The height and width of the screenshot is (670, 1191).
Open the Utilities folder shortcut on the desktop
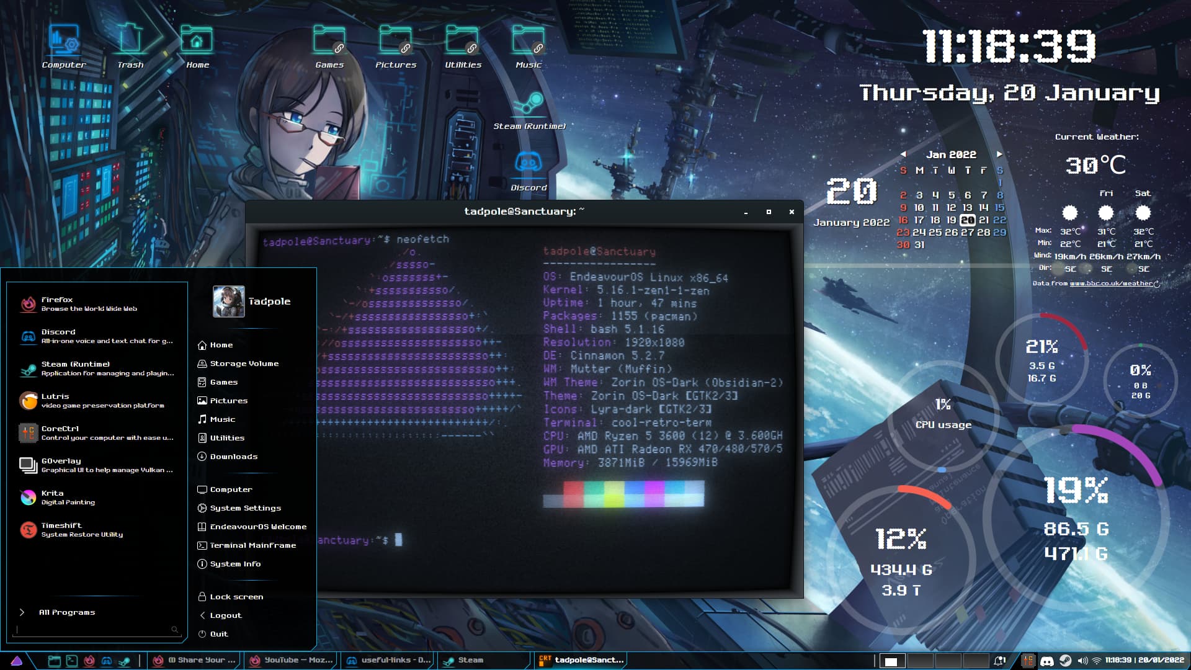[463, 47]
